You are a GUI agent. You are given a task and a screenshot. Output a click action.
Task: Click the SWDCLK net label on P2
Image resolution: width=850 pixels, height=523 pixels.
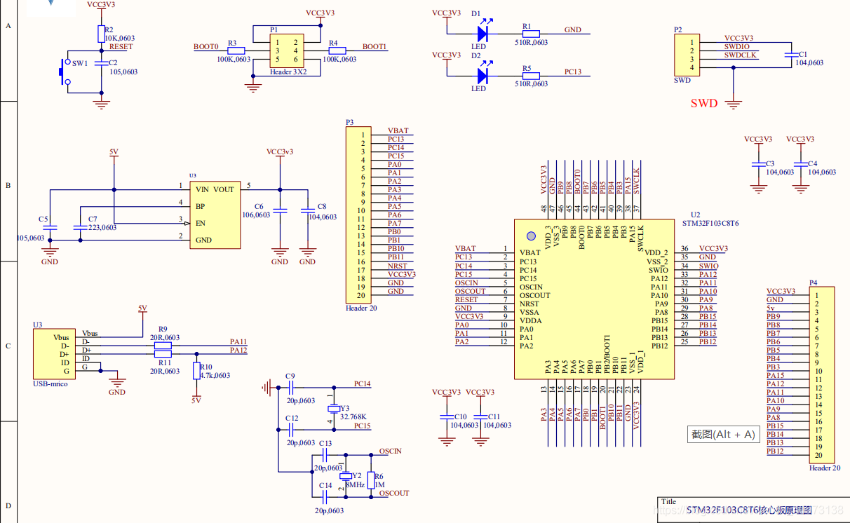click(741, 55)
